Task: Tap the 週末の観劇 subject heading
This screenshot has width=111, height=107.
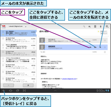Action: 44,32
